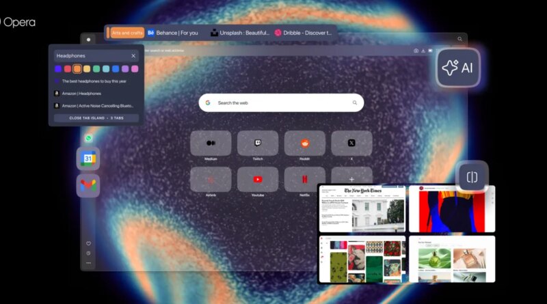Screen dimensions: 547x304
Task: Open WhatsApp in the sidebar
Action: coord(88,138)
